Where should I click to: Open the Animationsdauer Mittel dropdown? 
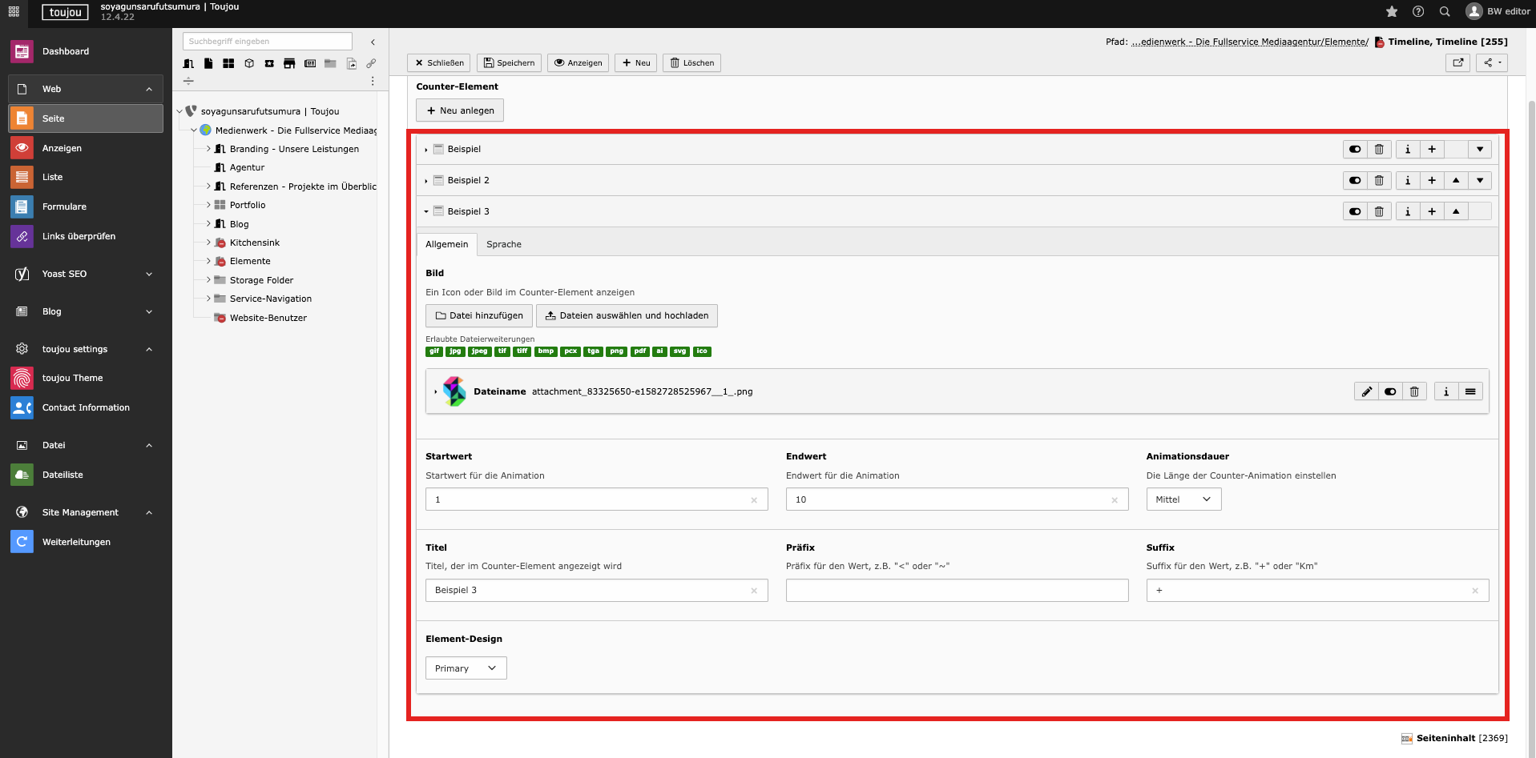[x=1183, y=499]
